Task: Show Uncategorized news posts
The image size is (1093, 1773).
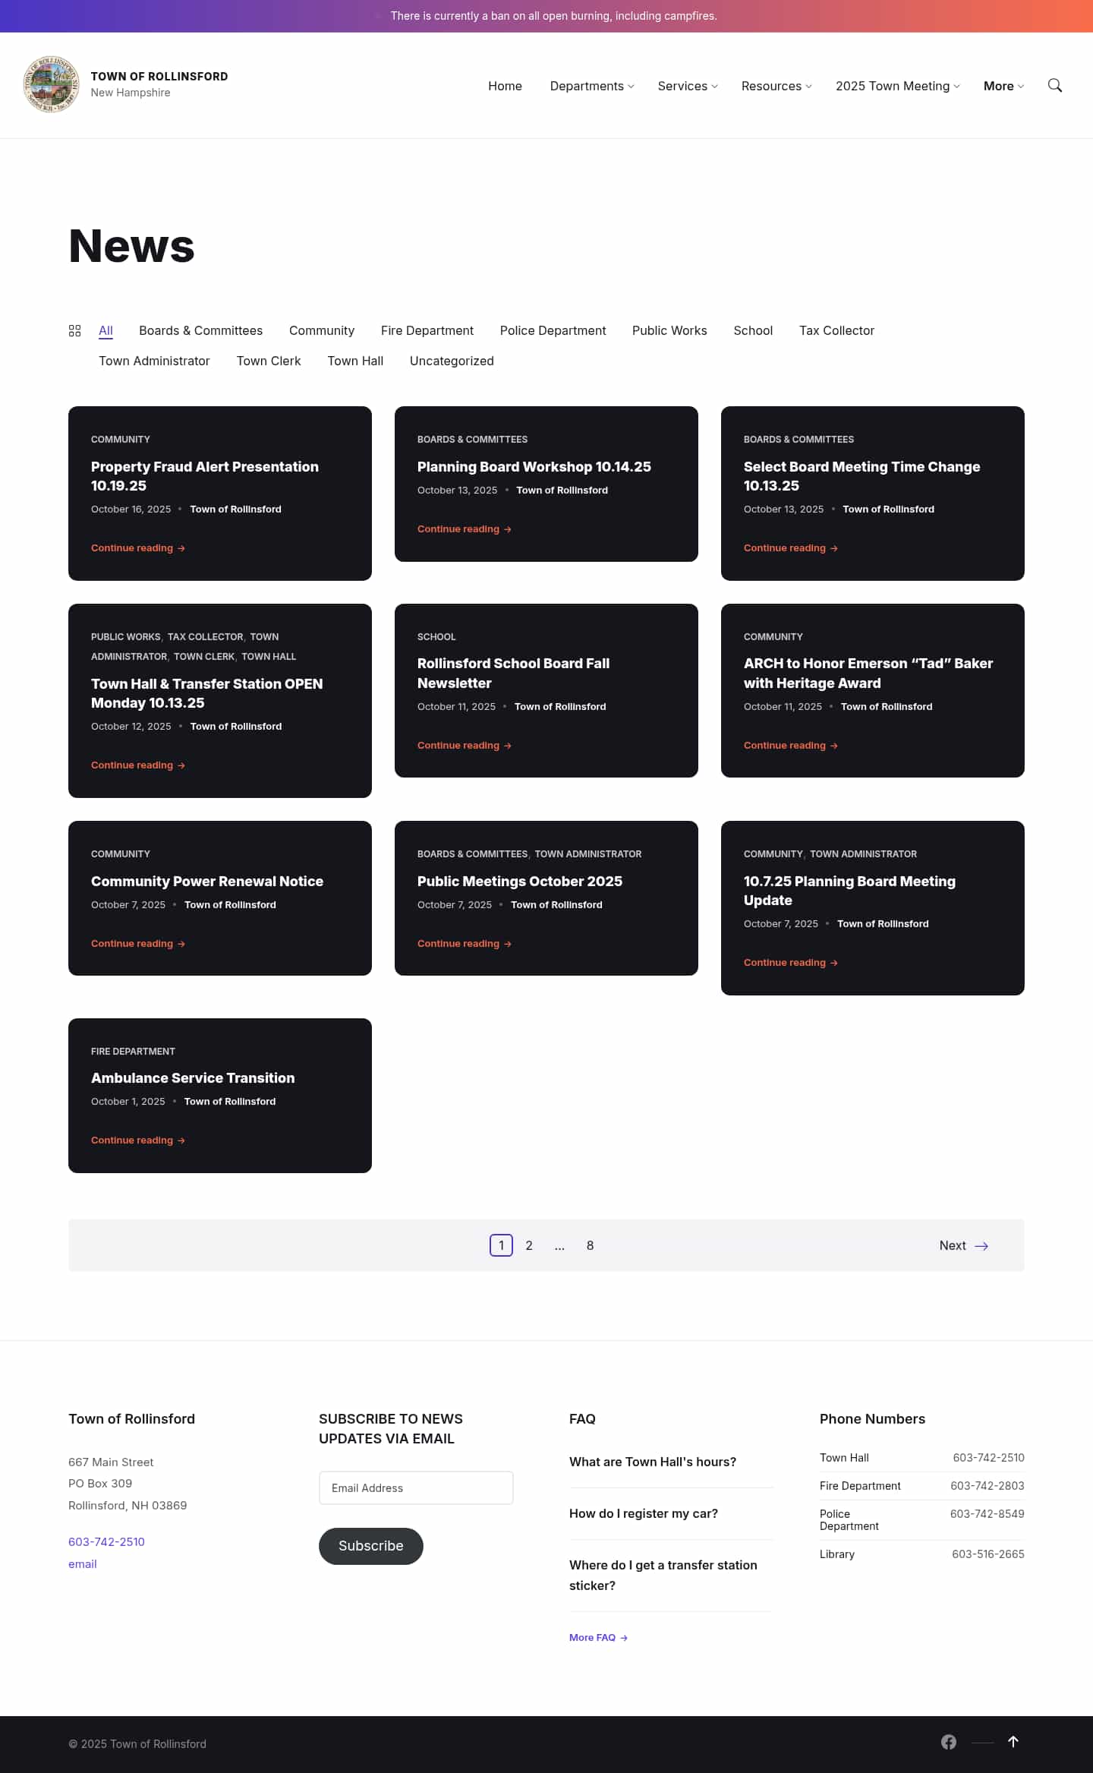Action: pyautogui.click(x=452, y=361)
